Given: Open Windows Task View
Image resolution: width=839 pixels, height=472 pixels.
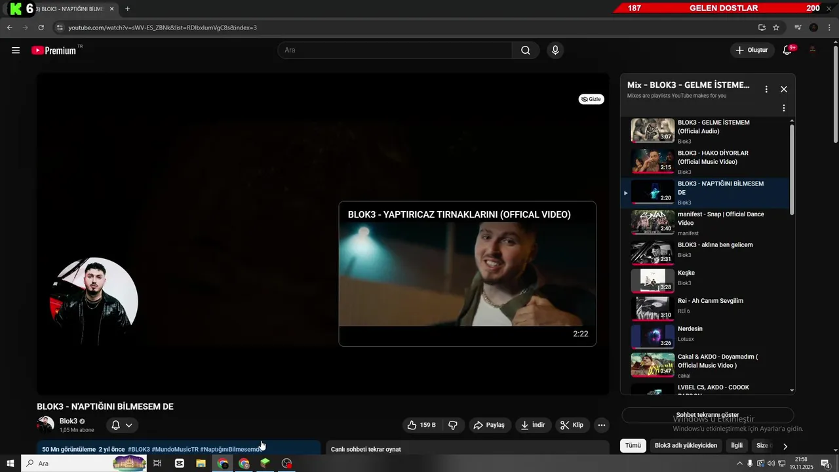Looking at the screenshot, I should (x=157, y=463).
